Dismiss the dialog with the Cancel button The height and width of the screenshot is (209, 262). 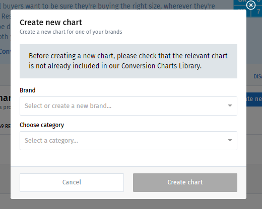[72, 182]
